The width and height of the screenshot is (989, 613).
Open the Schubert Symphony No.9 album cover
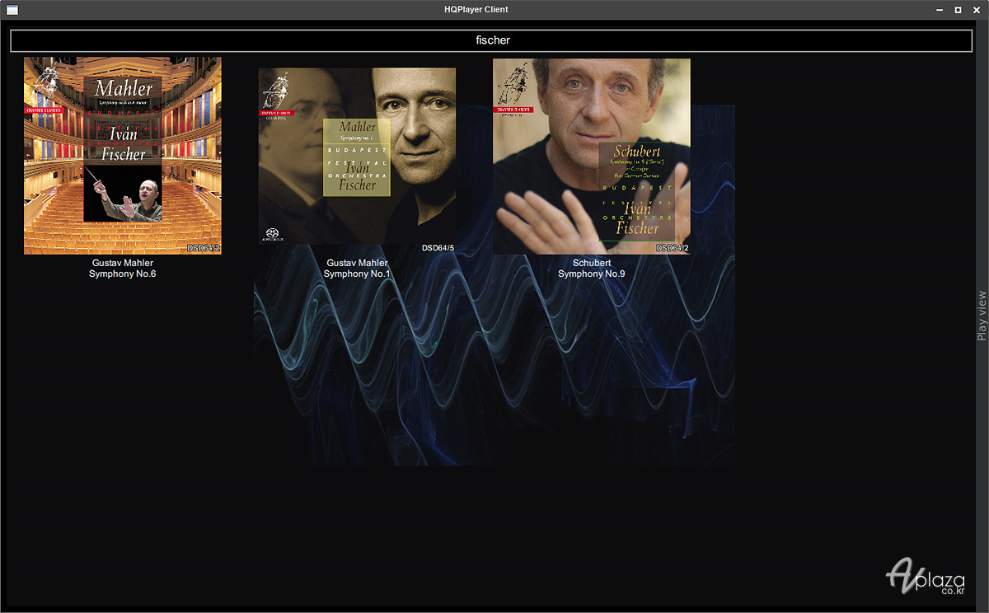pos(592,157)
